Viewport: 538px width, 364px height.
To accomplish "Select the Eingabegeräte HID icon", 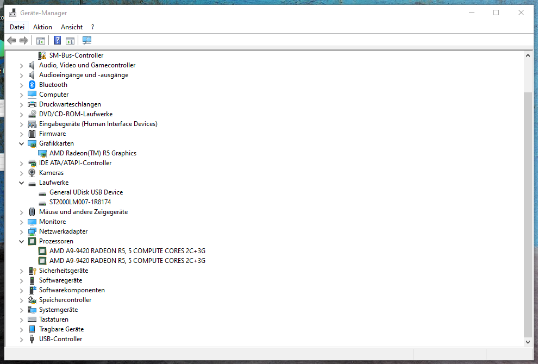I will coord(32,124).
